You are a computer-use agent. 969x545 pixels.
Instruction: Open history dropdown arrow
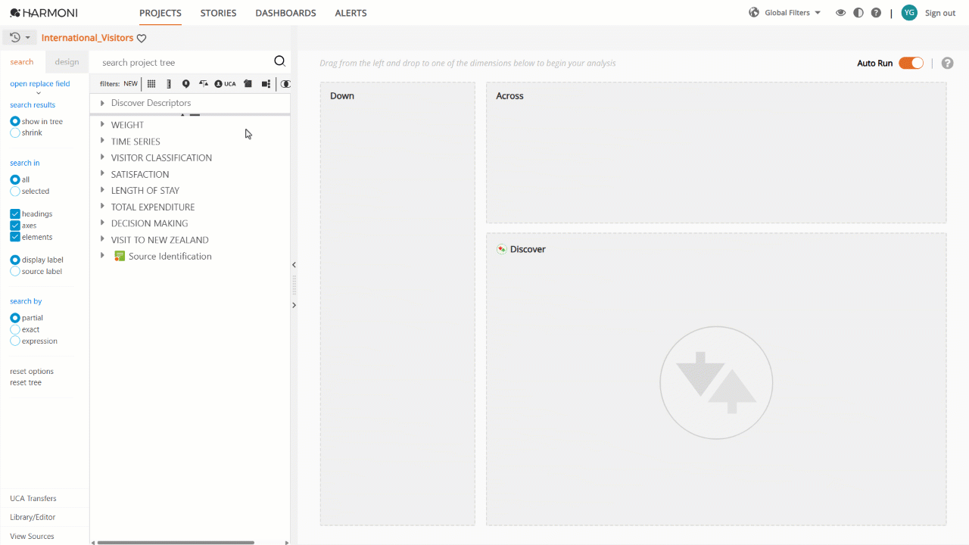(x=28, y=38)
